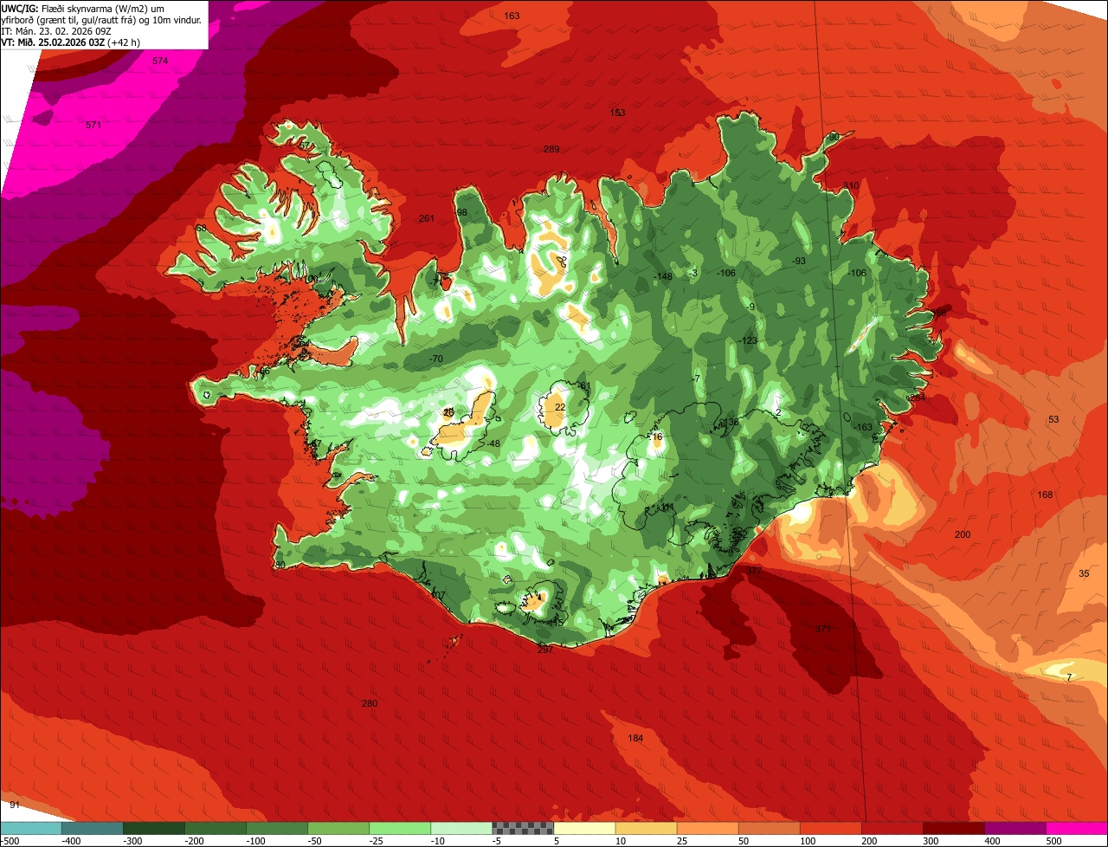Click the 91 value in the bottom-left corner
The image size is (1108, 847).
point(15,805)
